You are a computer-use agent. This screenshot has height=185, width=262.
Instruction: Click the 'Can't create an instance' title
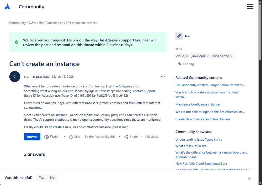click(44, 64)
